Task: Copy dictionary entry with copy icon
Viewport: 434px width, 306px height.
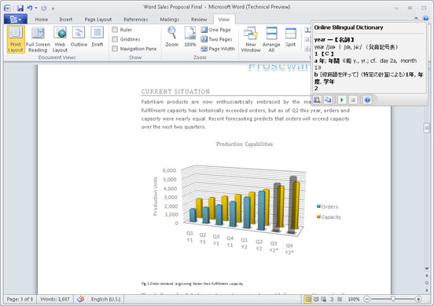Action: pos(328,100)
